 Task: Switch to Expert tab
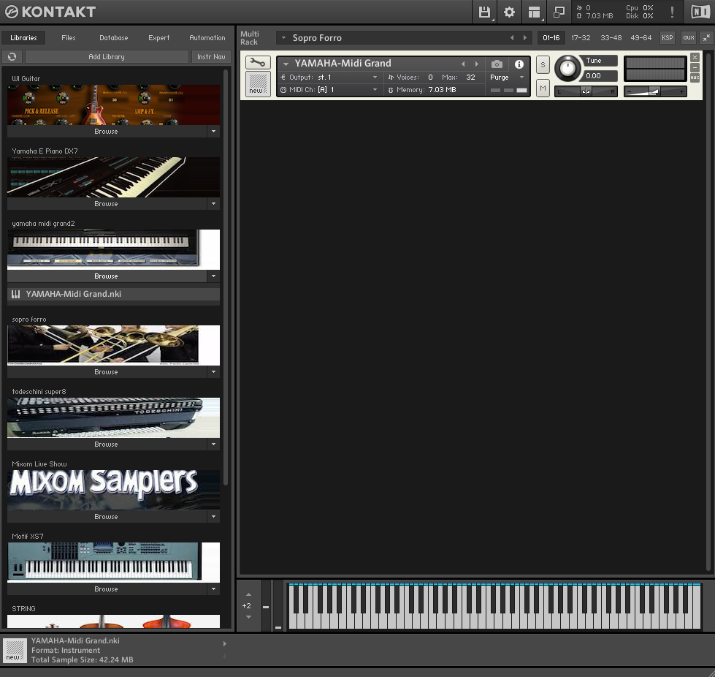tap(158, 38)
